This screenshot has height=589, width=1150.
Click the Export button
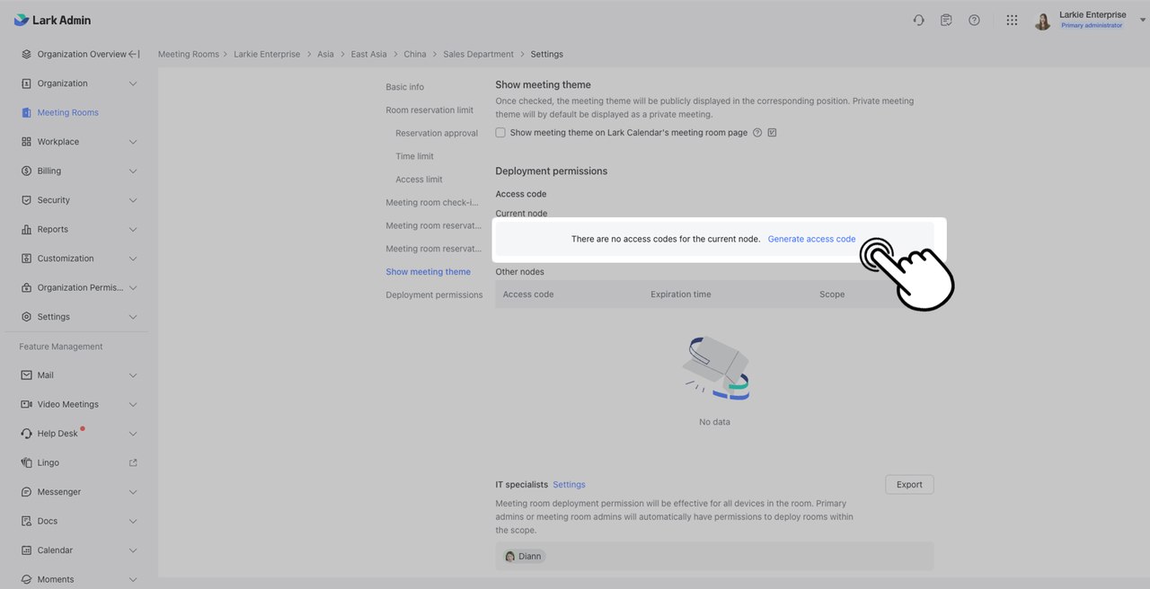tap(909, 484)
